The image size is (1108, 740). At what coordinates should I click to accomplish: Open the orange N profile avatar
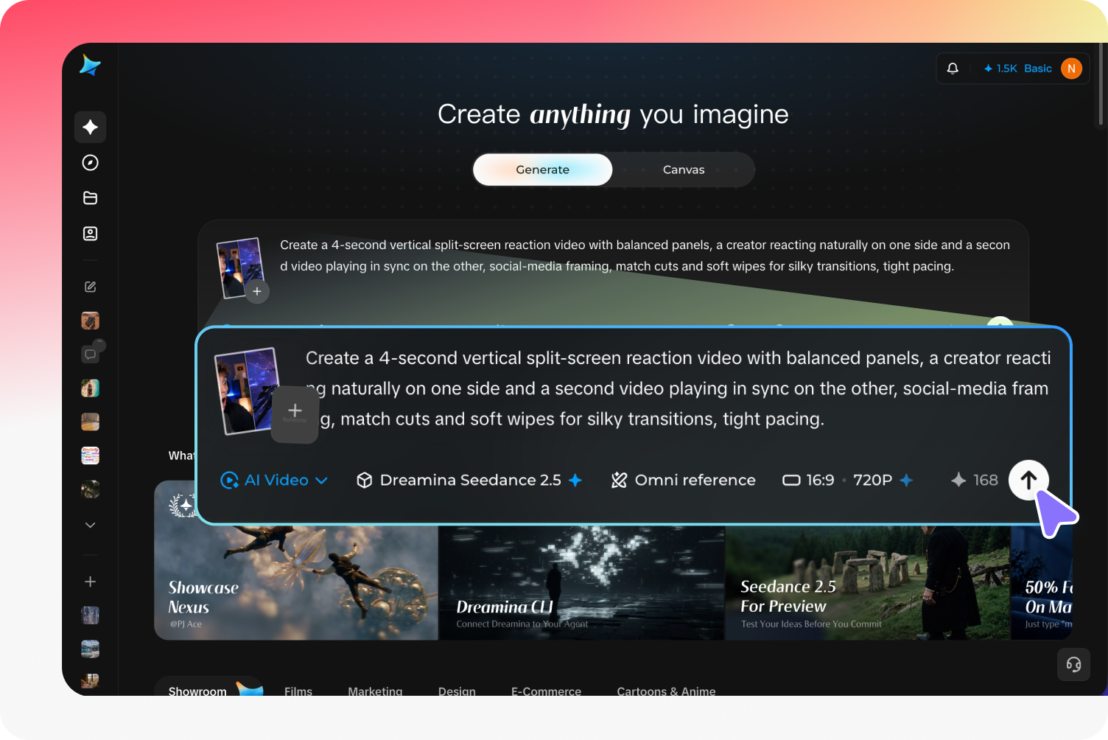click(x=1071, y=69)
